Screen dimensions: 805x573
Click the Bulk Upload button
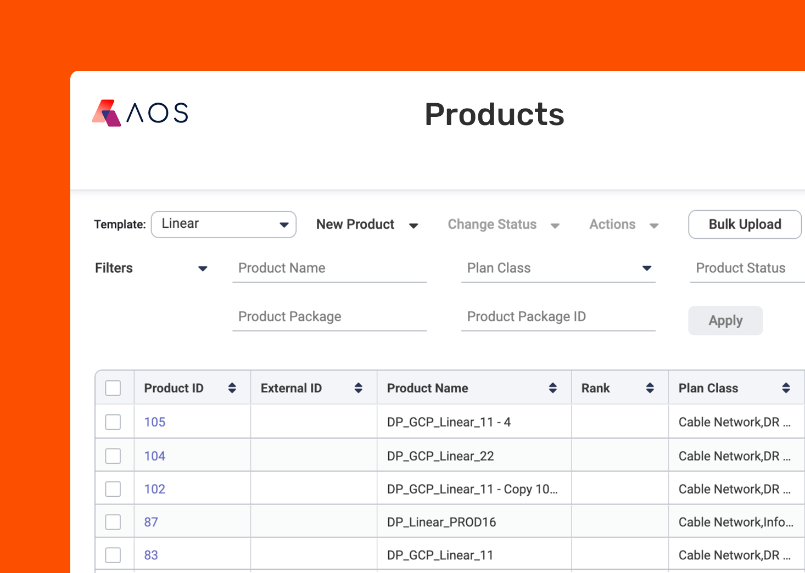click(x=745, y=224)
